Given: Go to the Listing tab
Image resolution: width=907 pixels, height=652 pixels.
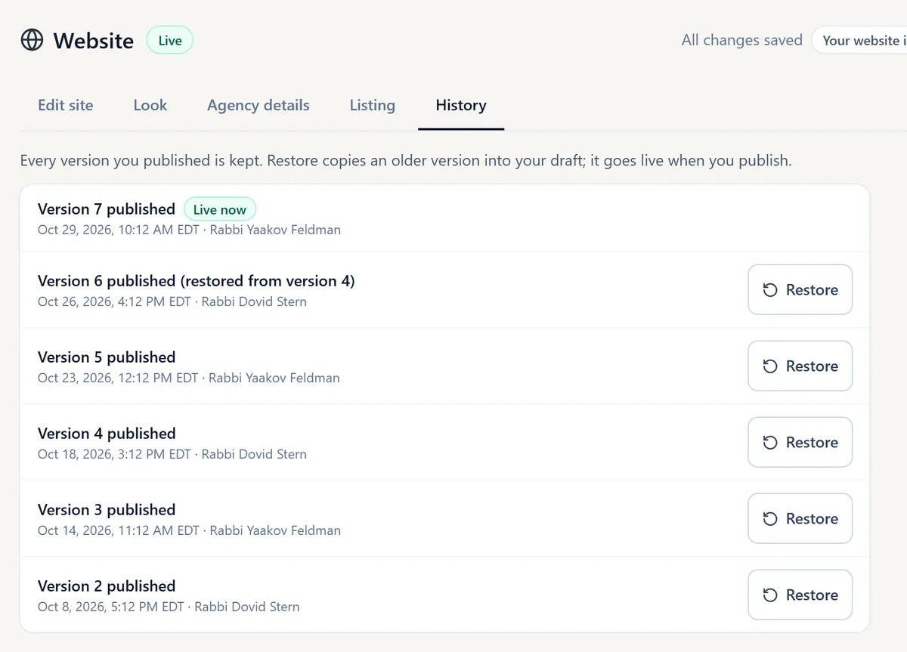Looking at the screenshot, I should [x=373, y=105].
